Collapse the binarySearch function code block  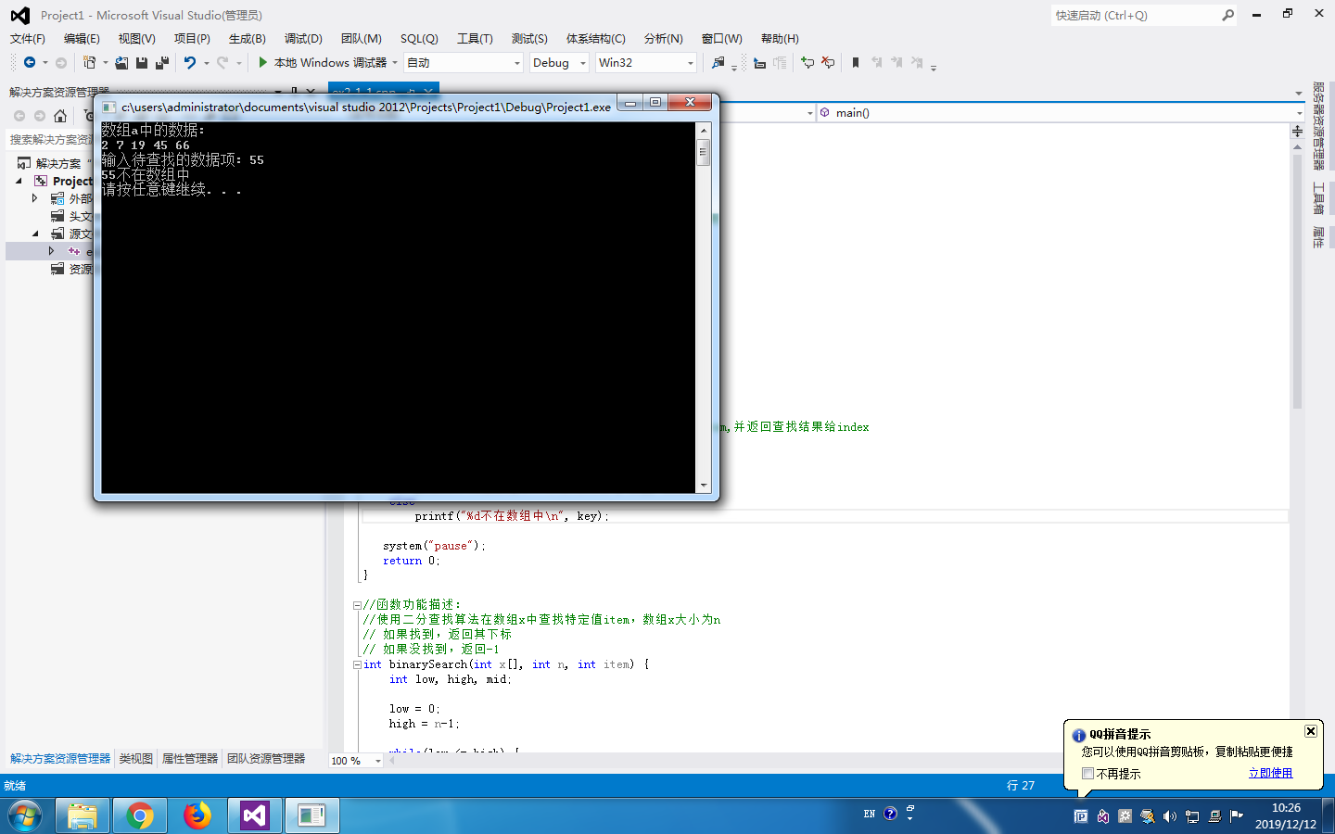(x=357, y=665)
